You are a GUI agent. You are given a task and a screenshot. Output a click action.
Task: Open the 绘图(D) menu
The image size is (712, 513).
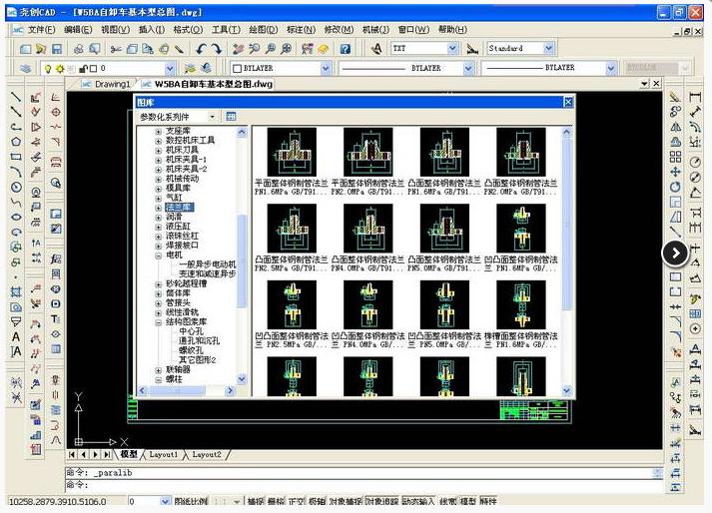coord(262,30)
